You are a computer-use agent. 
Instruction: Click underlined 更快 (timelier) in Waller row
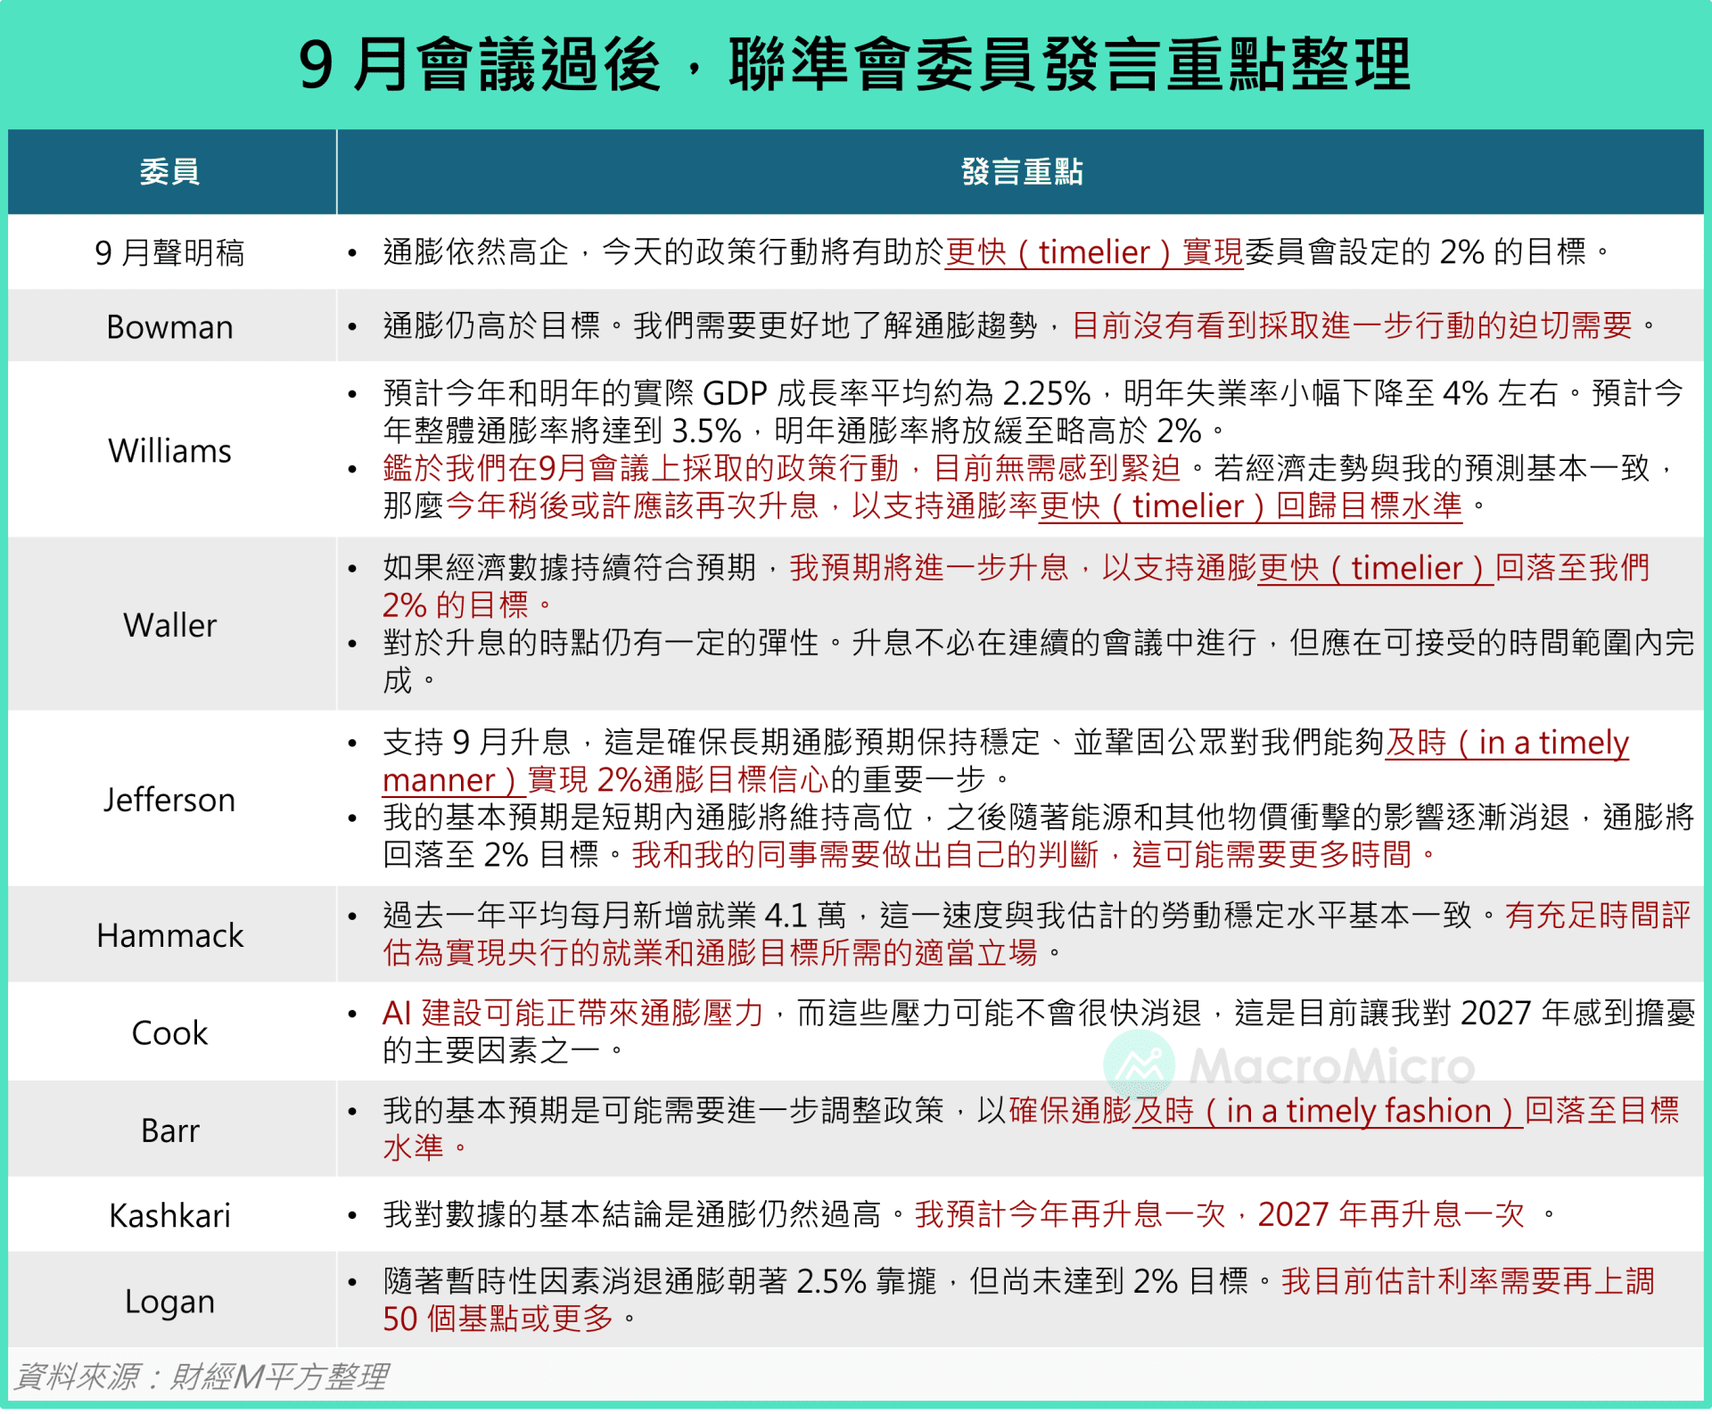click(1375, 568)
